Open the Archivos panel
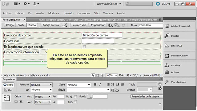 [x=179, y=65]
